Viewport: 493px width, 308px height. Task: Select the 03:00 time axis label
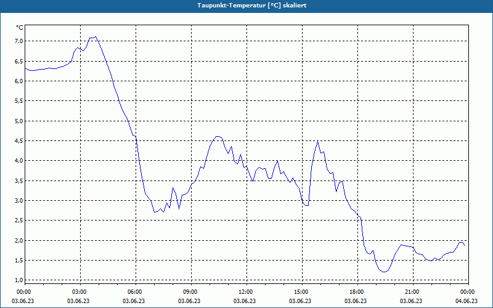click(79, 292)
